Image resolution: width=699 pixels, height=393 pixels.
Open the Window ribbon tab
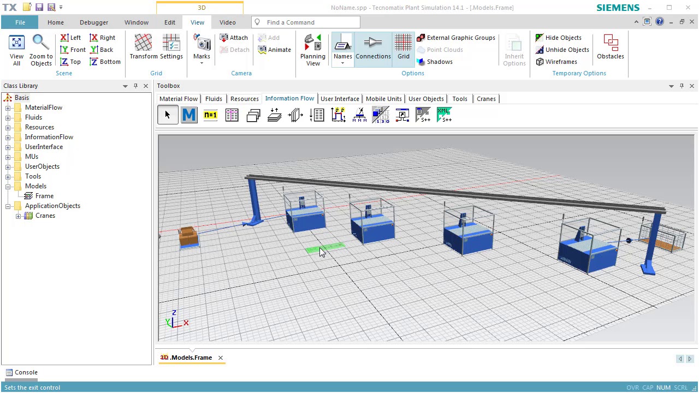137,22
